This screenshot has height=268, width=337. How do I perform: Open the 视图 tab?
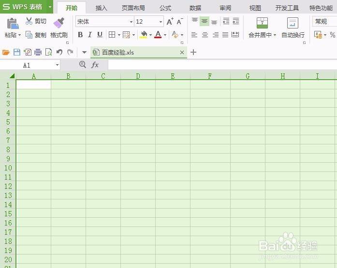click(255, 8)
